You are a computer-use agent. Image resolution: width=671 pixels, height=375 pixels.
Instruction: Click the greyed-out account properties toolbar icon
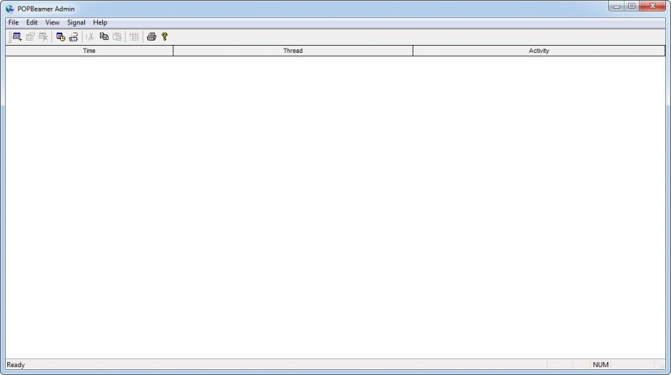pyautogui.click(x=31, y=37)
